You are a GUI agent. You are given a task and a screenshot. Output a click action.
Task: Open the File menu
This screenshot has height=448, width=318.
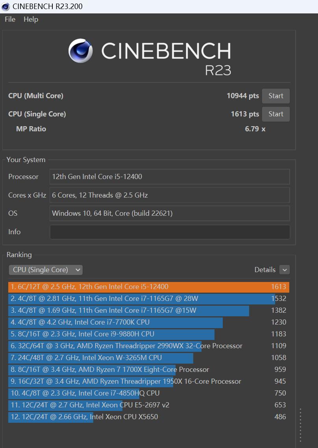click(x=10, y=19)
